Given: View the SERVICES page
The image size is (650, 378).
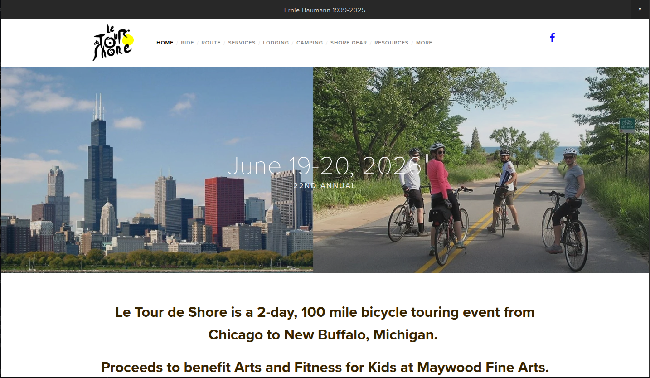Looking at the screenshot, I should tap(242, 43).
